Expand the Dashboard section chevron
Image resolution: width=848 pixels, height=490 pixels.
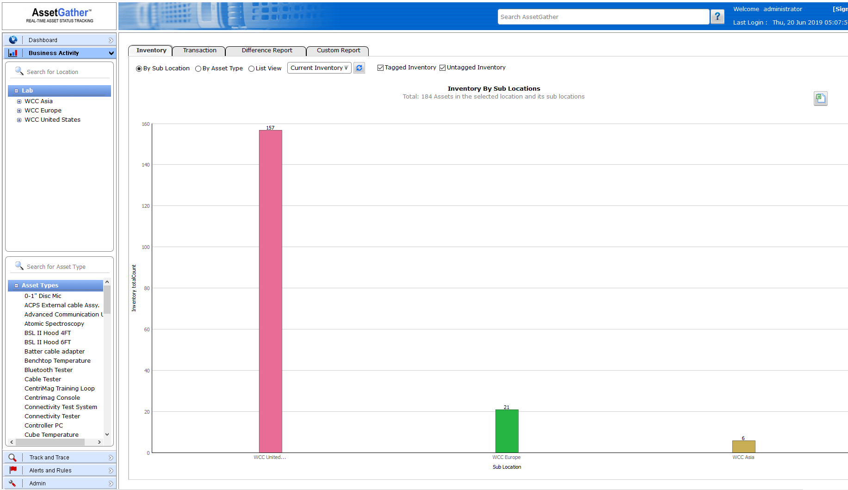111,40
